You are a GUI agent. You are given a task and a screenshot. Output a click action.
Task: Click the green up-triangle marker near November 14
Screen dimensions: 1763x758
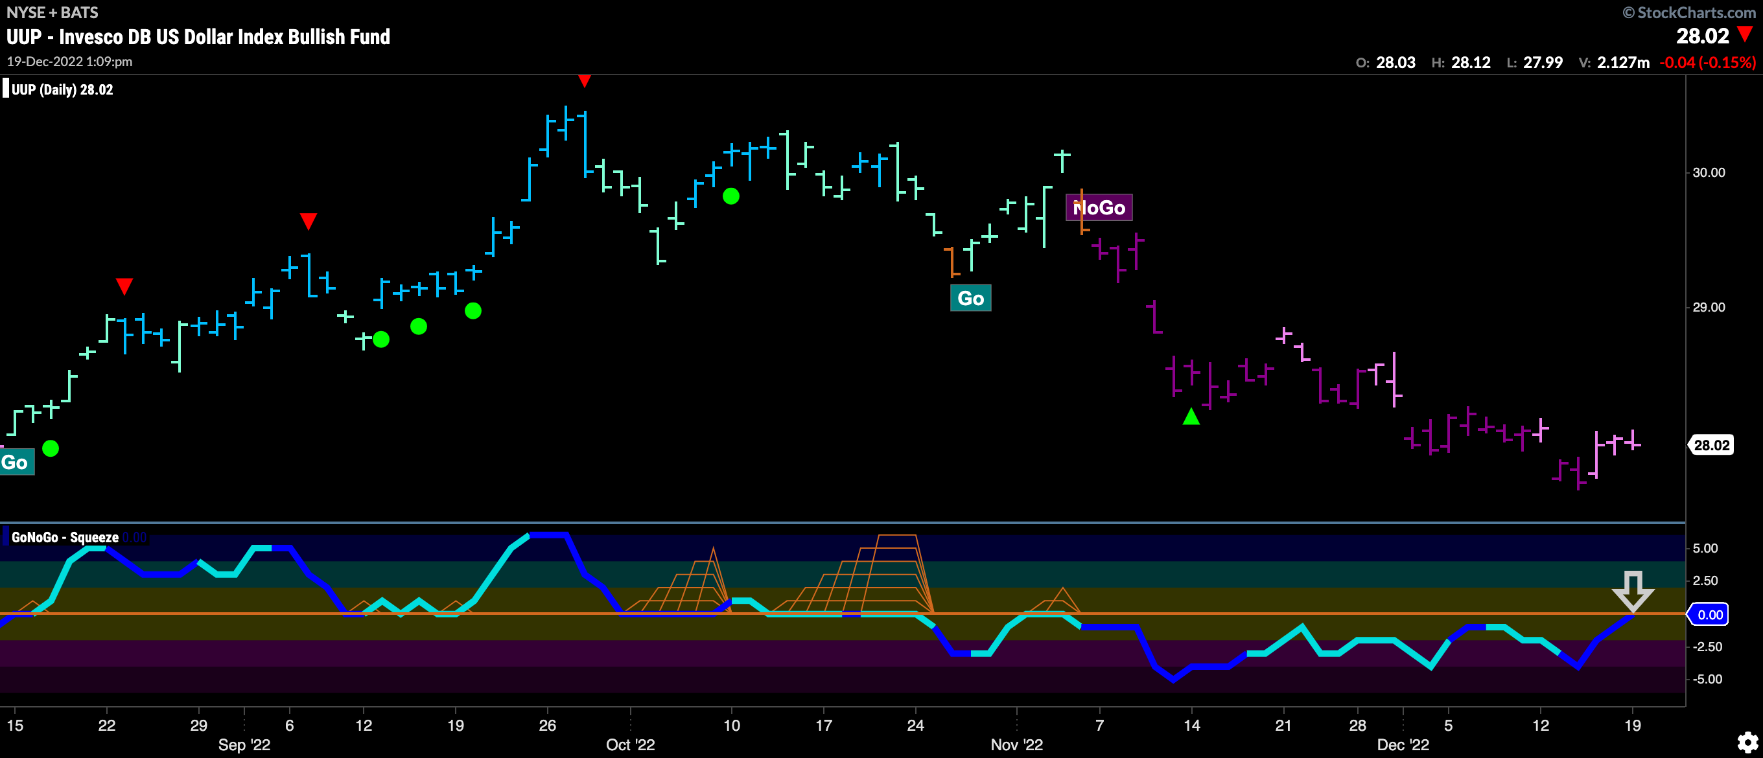click(1191, 416)
